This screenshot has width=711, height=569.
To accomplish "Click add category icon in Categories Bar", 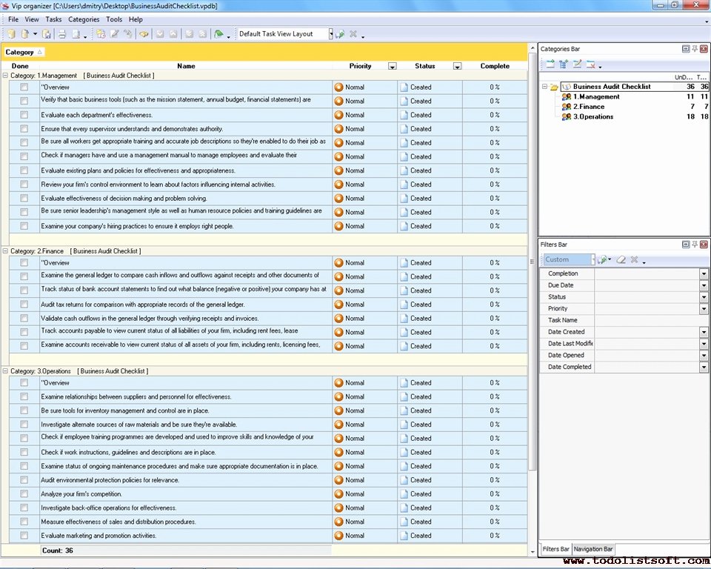I will click(x=550, y=64).
